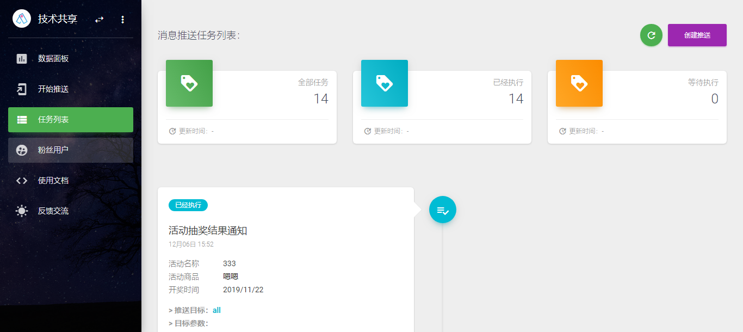743x332 pixels.
Task: Click the task title 活动抽奖结果通知
Action: click(208, 231)
